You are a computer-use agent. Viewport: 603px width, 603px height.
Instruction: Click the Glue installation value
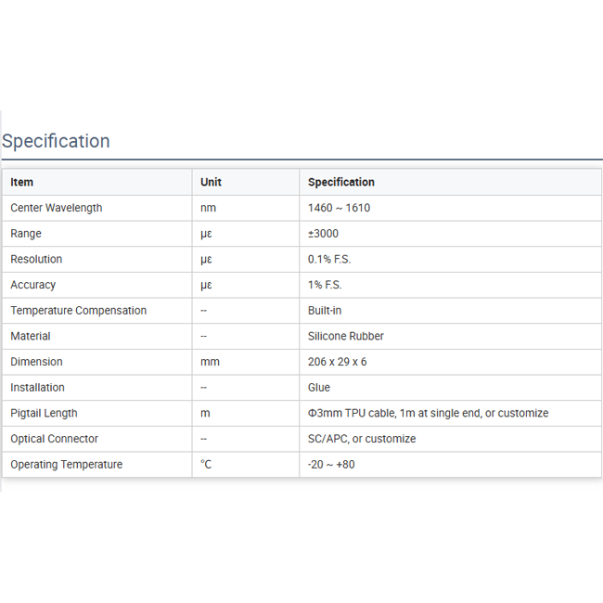(319, 388)
